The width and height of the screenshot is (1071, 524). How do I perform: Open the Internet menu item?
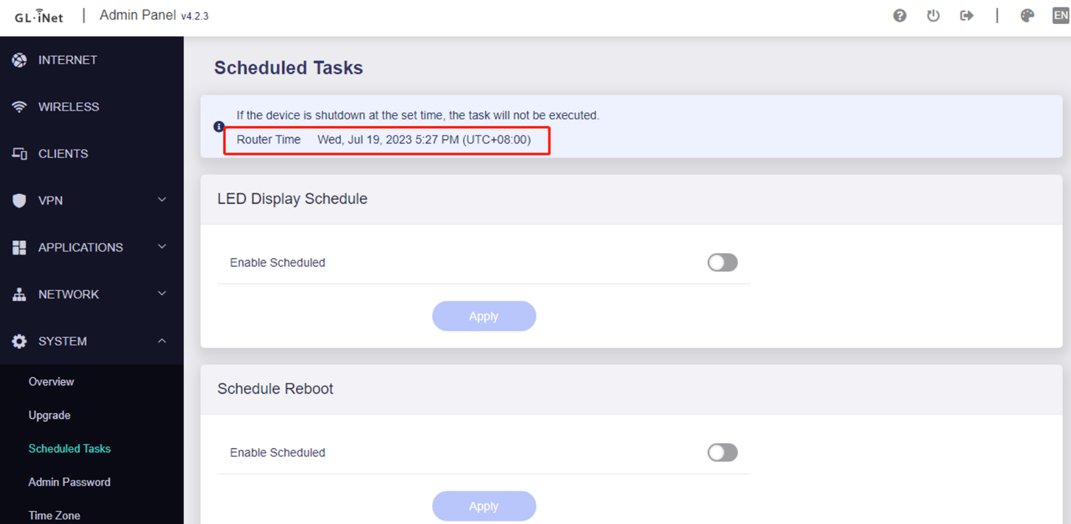click(67, 60)
